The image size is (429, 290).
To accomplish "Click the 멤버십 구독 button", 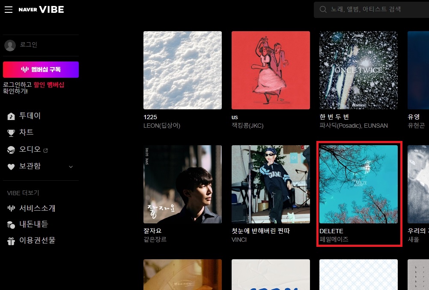I will pos(41,70).
